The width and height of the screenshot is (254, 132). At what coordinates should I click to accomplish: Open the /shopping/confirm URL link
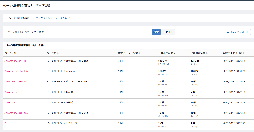point(16,61)
